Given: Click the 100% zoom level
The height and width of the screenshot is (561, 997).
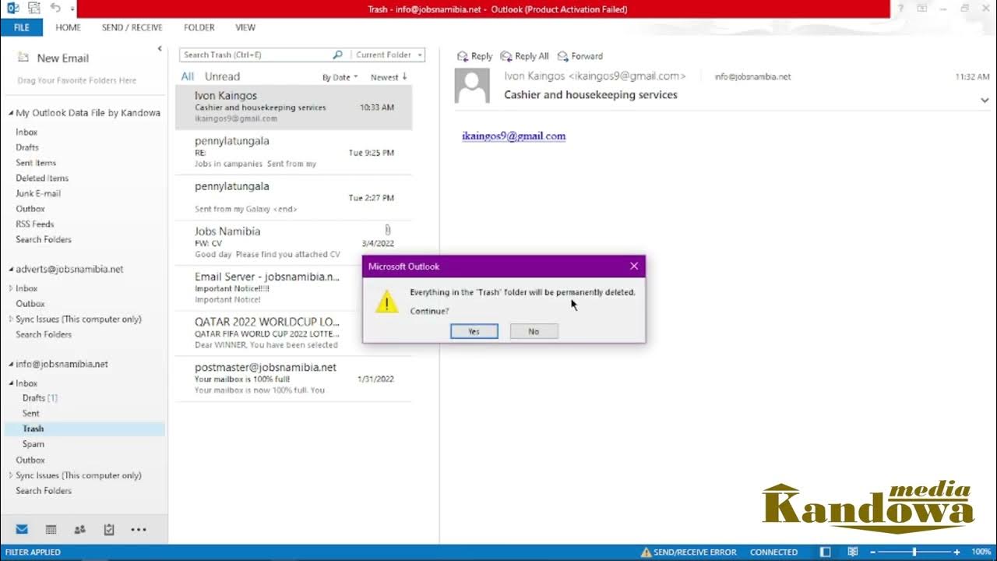Looking at the screenshot, I should 981,552.
